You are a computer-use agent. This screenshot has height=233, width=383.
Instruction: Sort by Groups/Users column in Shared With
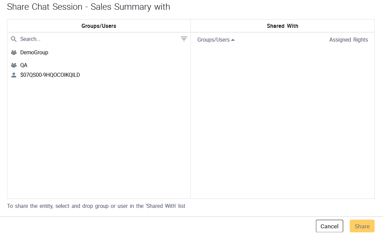(x=213, y=40)
